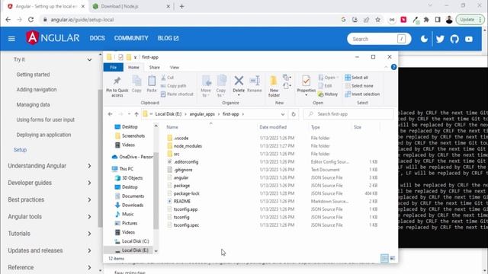The width and height of the screenshot is (488, 274).
Task: Open Angular hamburger menu
Action: tap(11, 39)
